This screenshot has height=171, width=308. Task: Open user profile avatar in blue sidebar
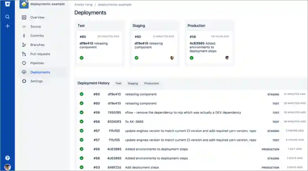point(7,167)
